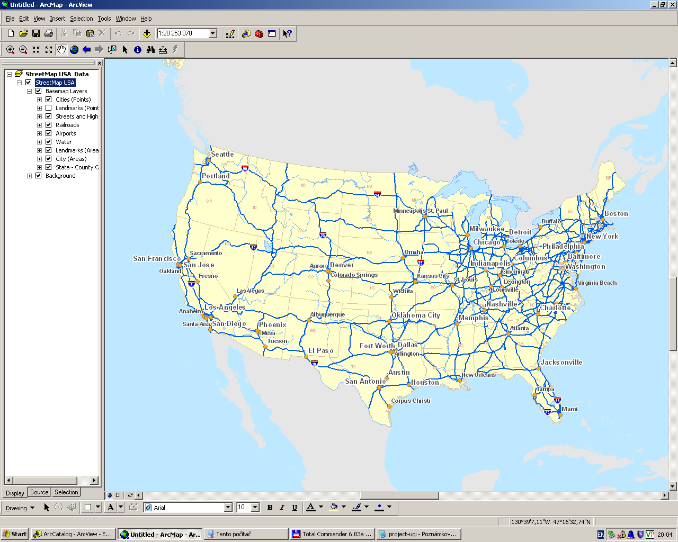Hide the Cities (Points) layer

48,100
